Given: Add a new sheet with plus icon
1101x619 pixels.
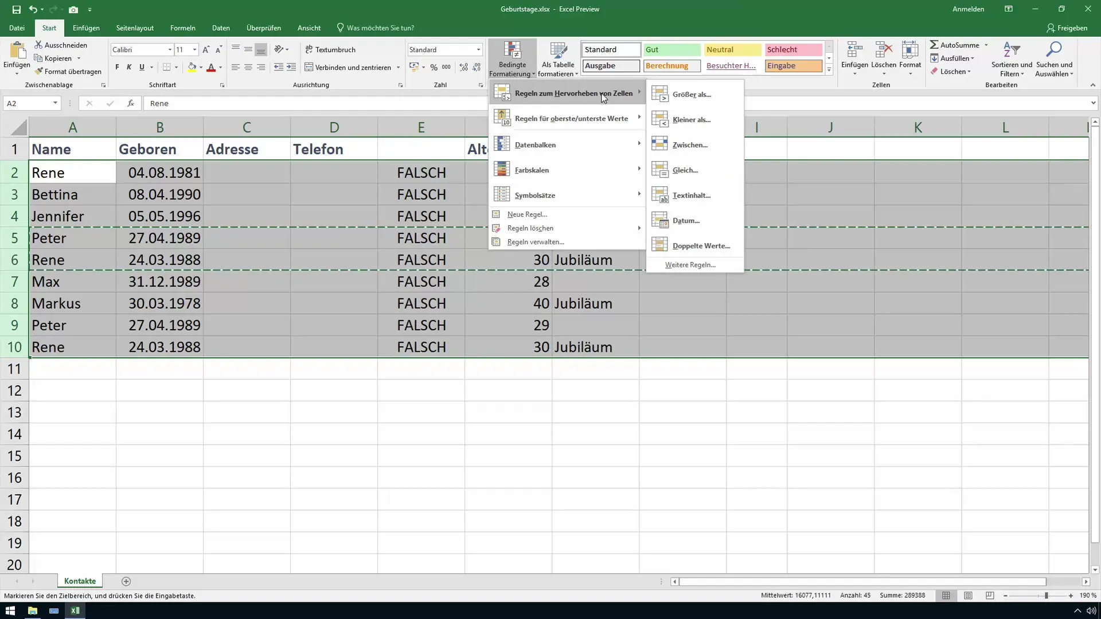Looking at the screenshot, I should click(x=126, y=581).
